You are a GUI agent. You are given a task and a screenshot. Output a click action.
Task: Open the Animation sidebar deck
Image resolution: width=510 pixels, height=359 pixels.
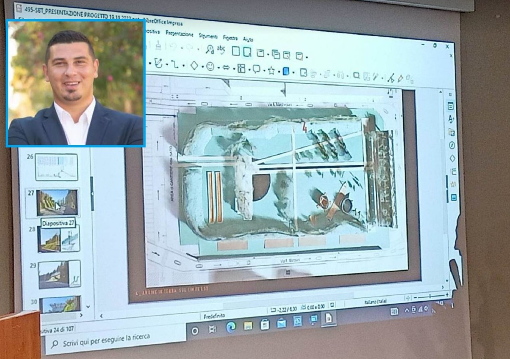[453, 184]
